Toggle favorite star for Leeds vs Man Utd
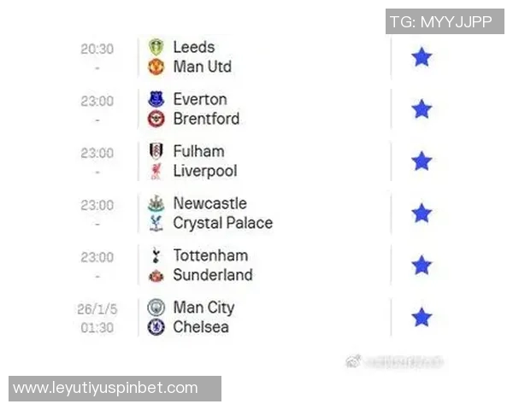The height and width of the screenshot is (410, 513). 422,57
